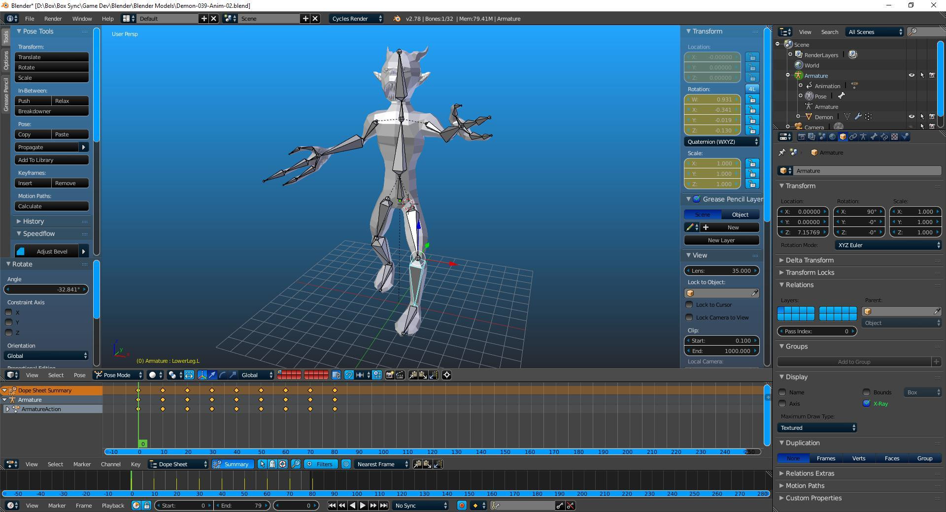The image size is (946, 512).
Task: Expand the ArmatureAction channel in dope sheet
Action: (x=7, y=409)
